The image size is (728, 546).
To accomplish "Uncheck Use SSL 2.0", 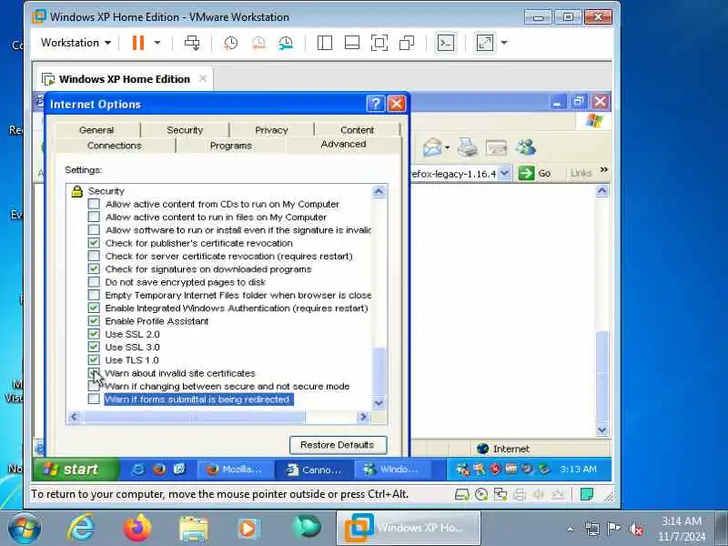I will click(94, 334).
